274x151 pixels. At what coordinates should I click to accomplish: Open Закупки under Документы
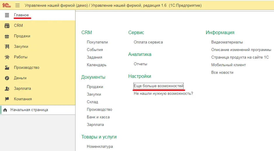pos(94,94)
